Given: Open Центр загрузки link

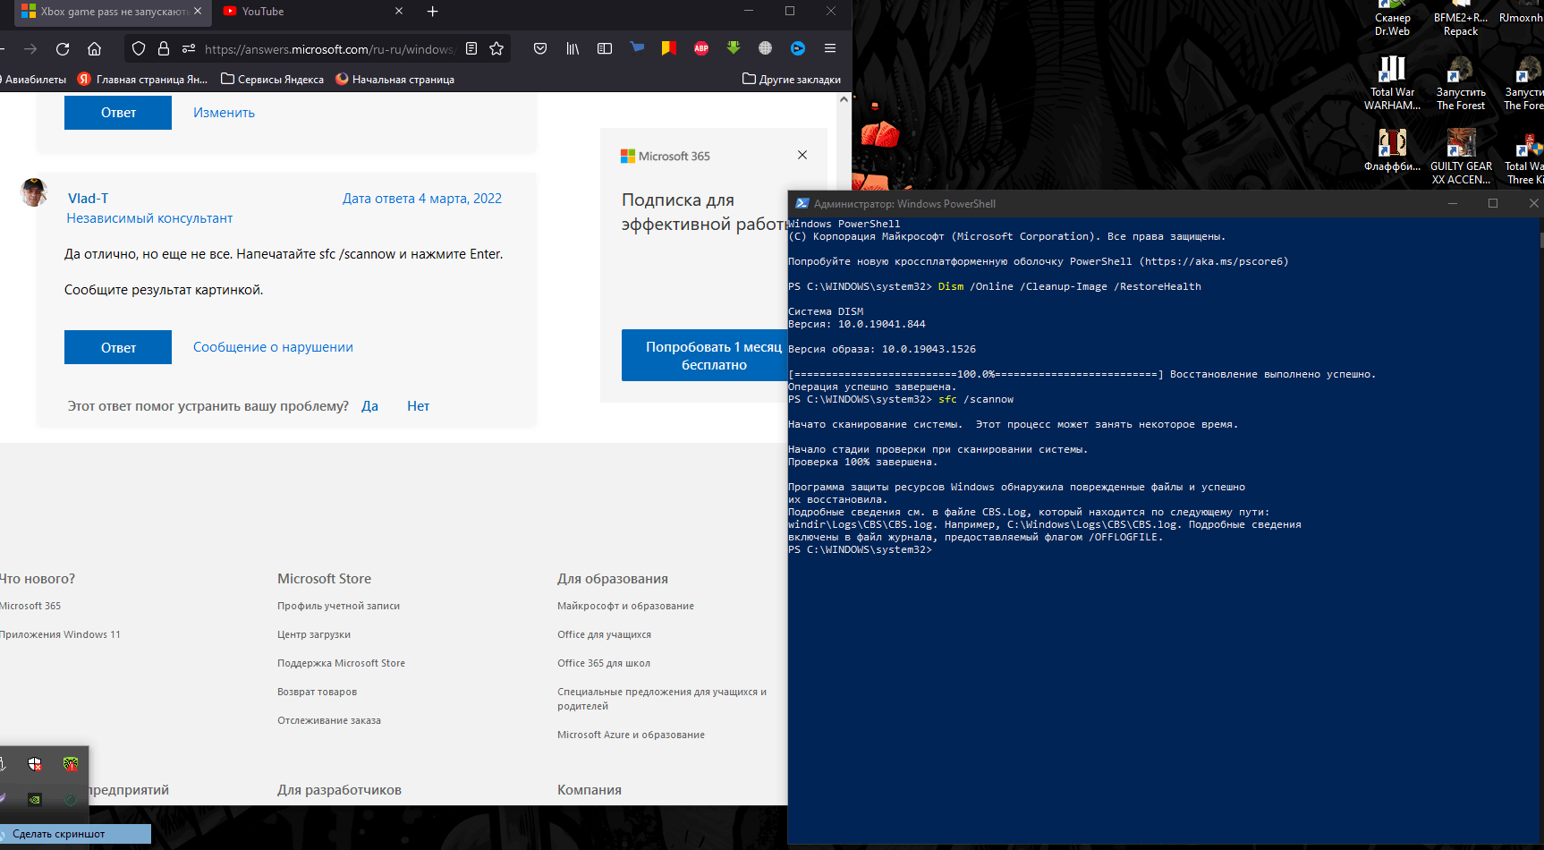Looking at the screenshot, I should click(314, 634).
